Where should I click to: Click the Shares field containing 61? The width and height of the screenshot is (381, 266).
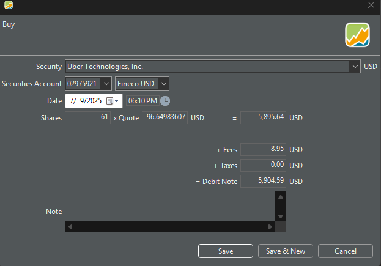(x=87, y=118)
